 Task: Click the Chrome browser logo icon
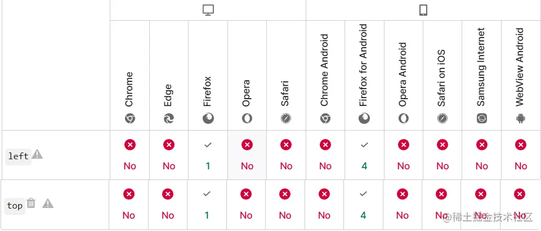(x=129, y=118)
